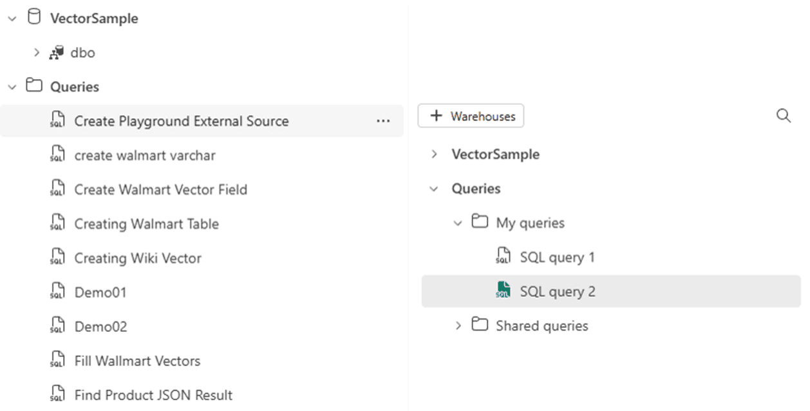This screenshot has height=411, width=810.
Task: Open the Find Product JSON Result query
Action: coord(153,395)
